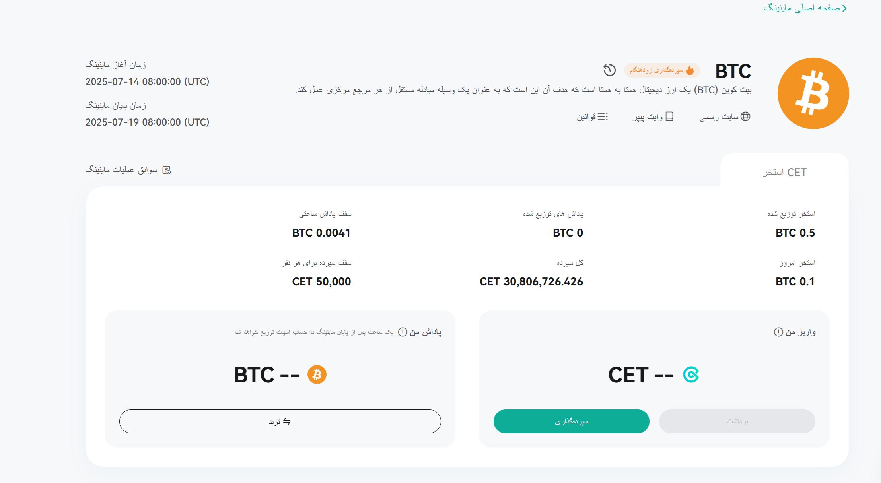Open the history clock icon beside BTC
Screen dimensions: 881x483
coord(609,70)
